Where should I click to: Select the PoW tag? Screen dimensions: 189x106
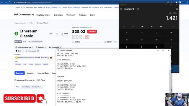pos(25,64)
